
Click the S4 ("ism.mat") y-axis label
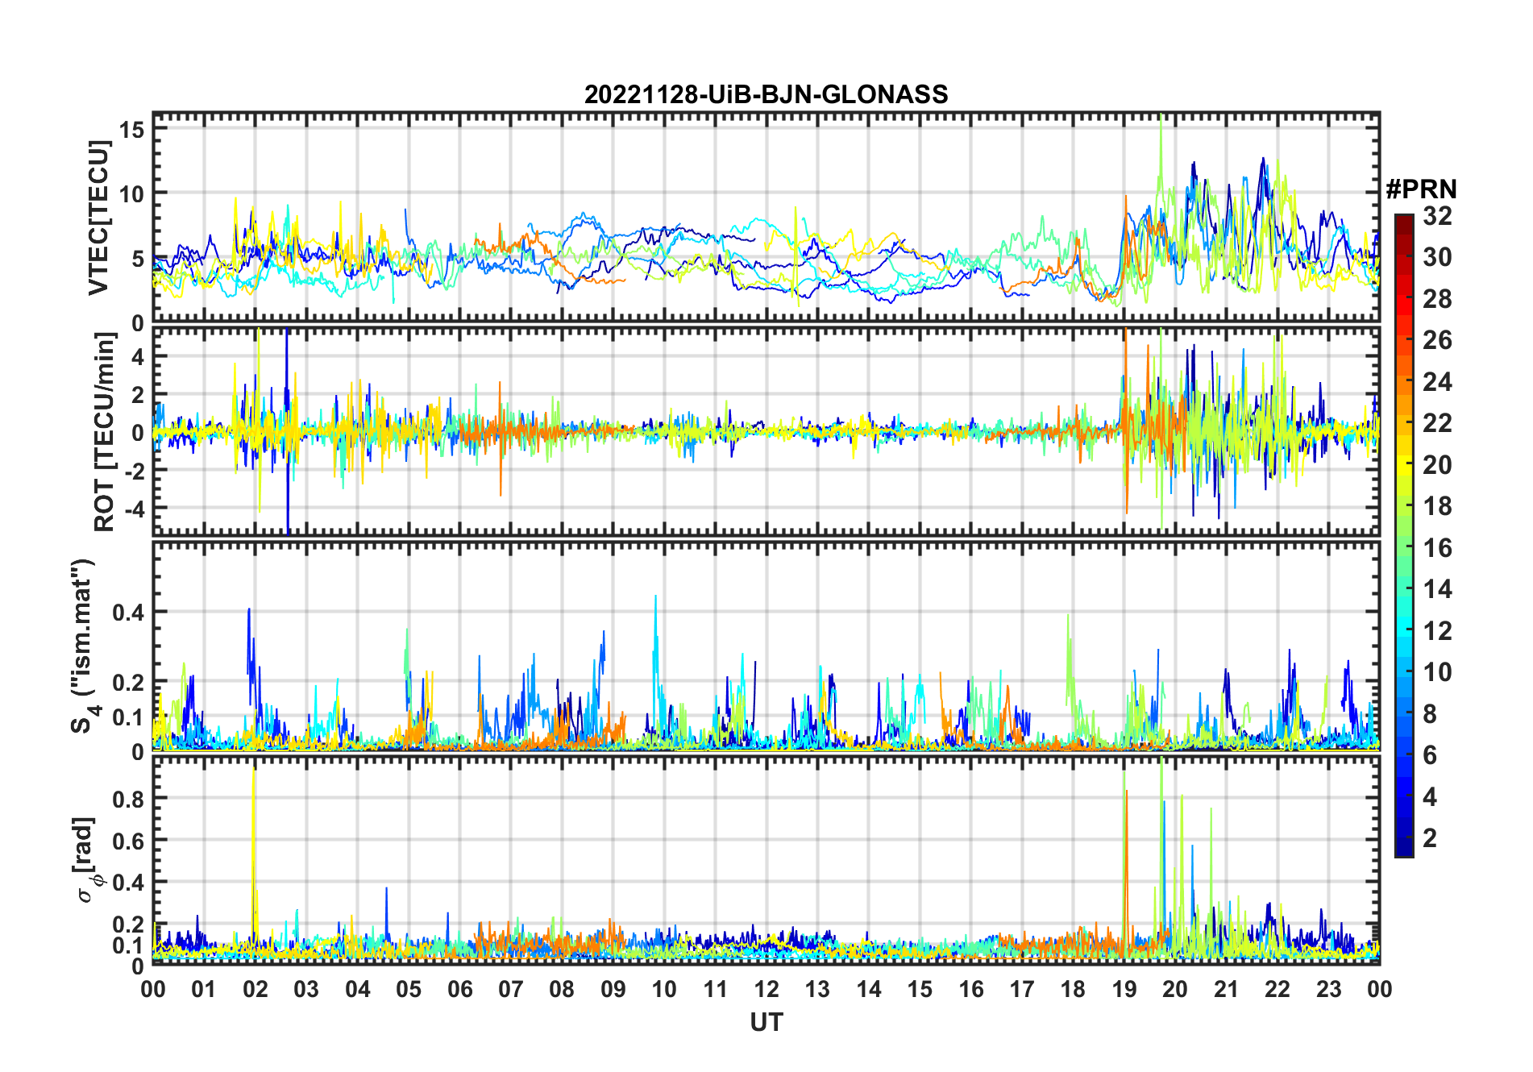(85, 646)
